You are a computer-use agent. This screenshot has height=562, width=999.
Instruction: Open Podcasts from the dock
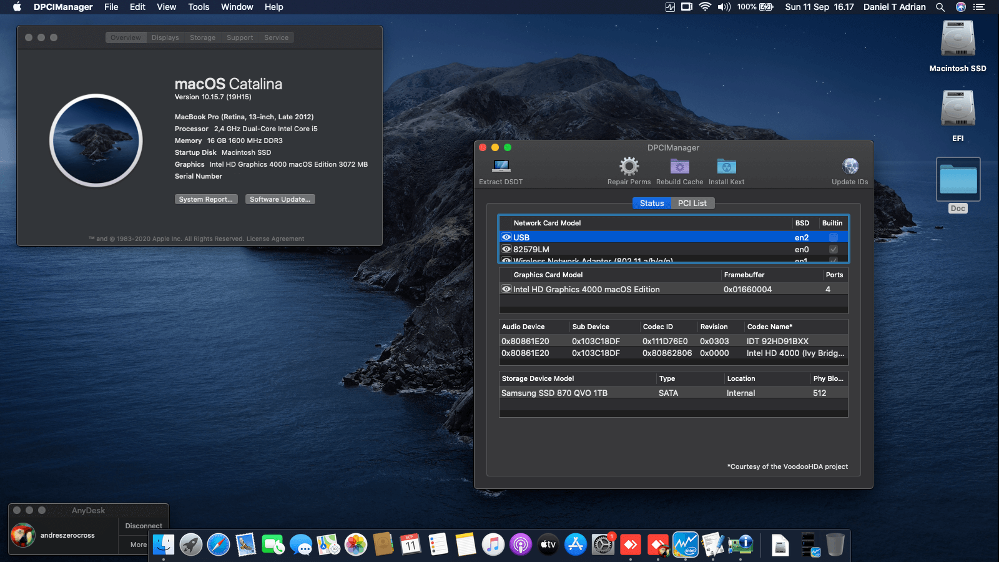[521, 545]
